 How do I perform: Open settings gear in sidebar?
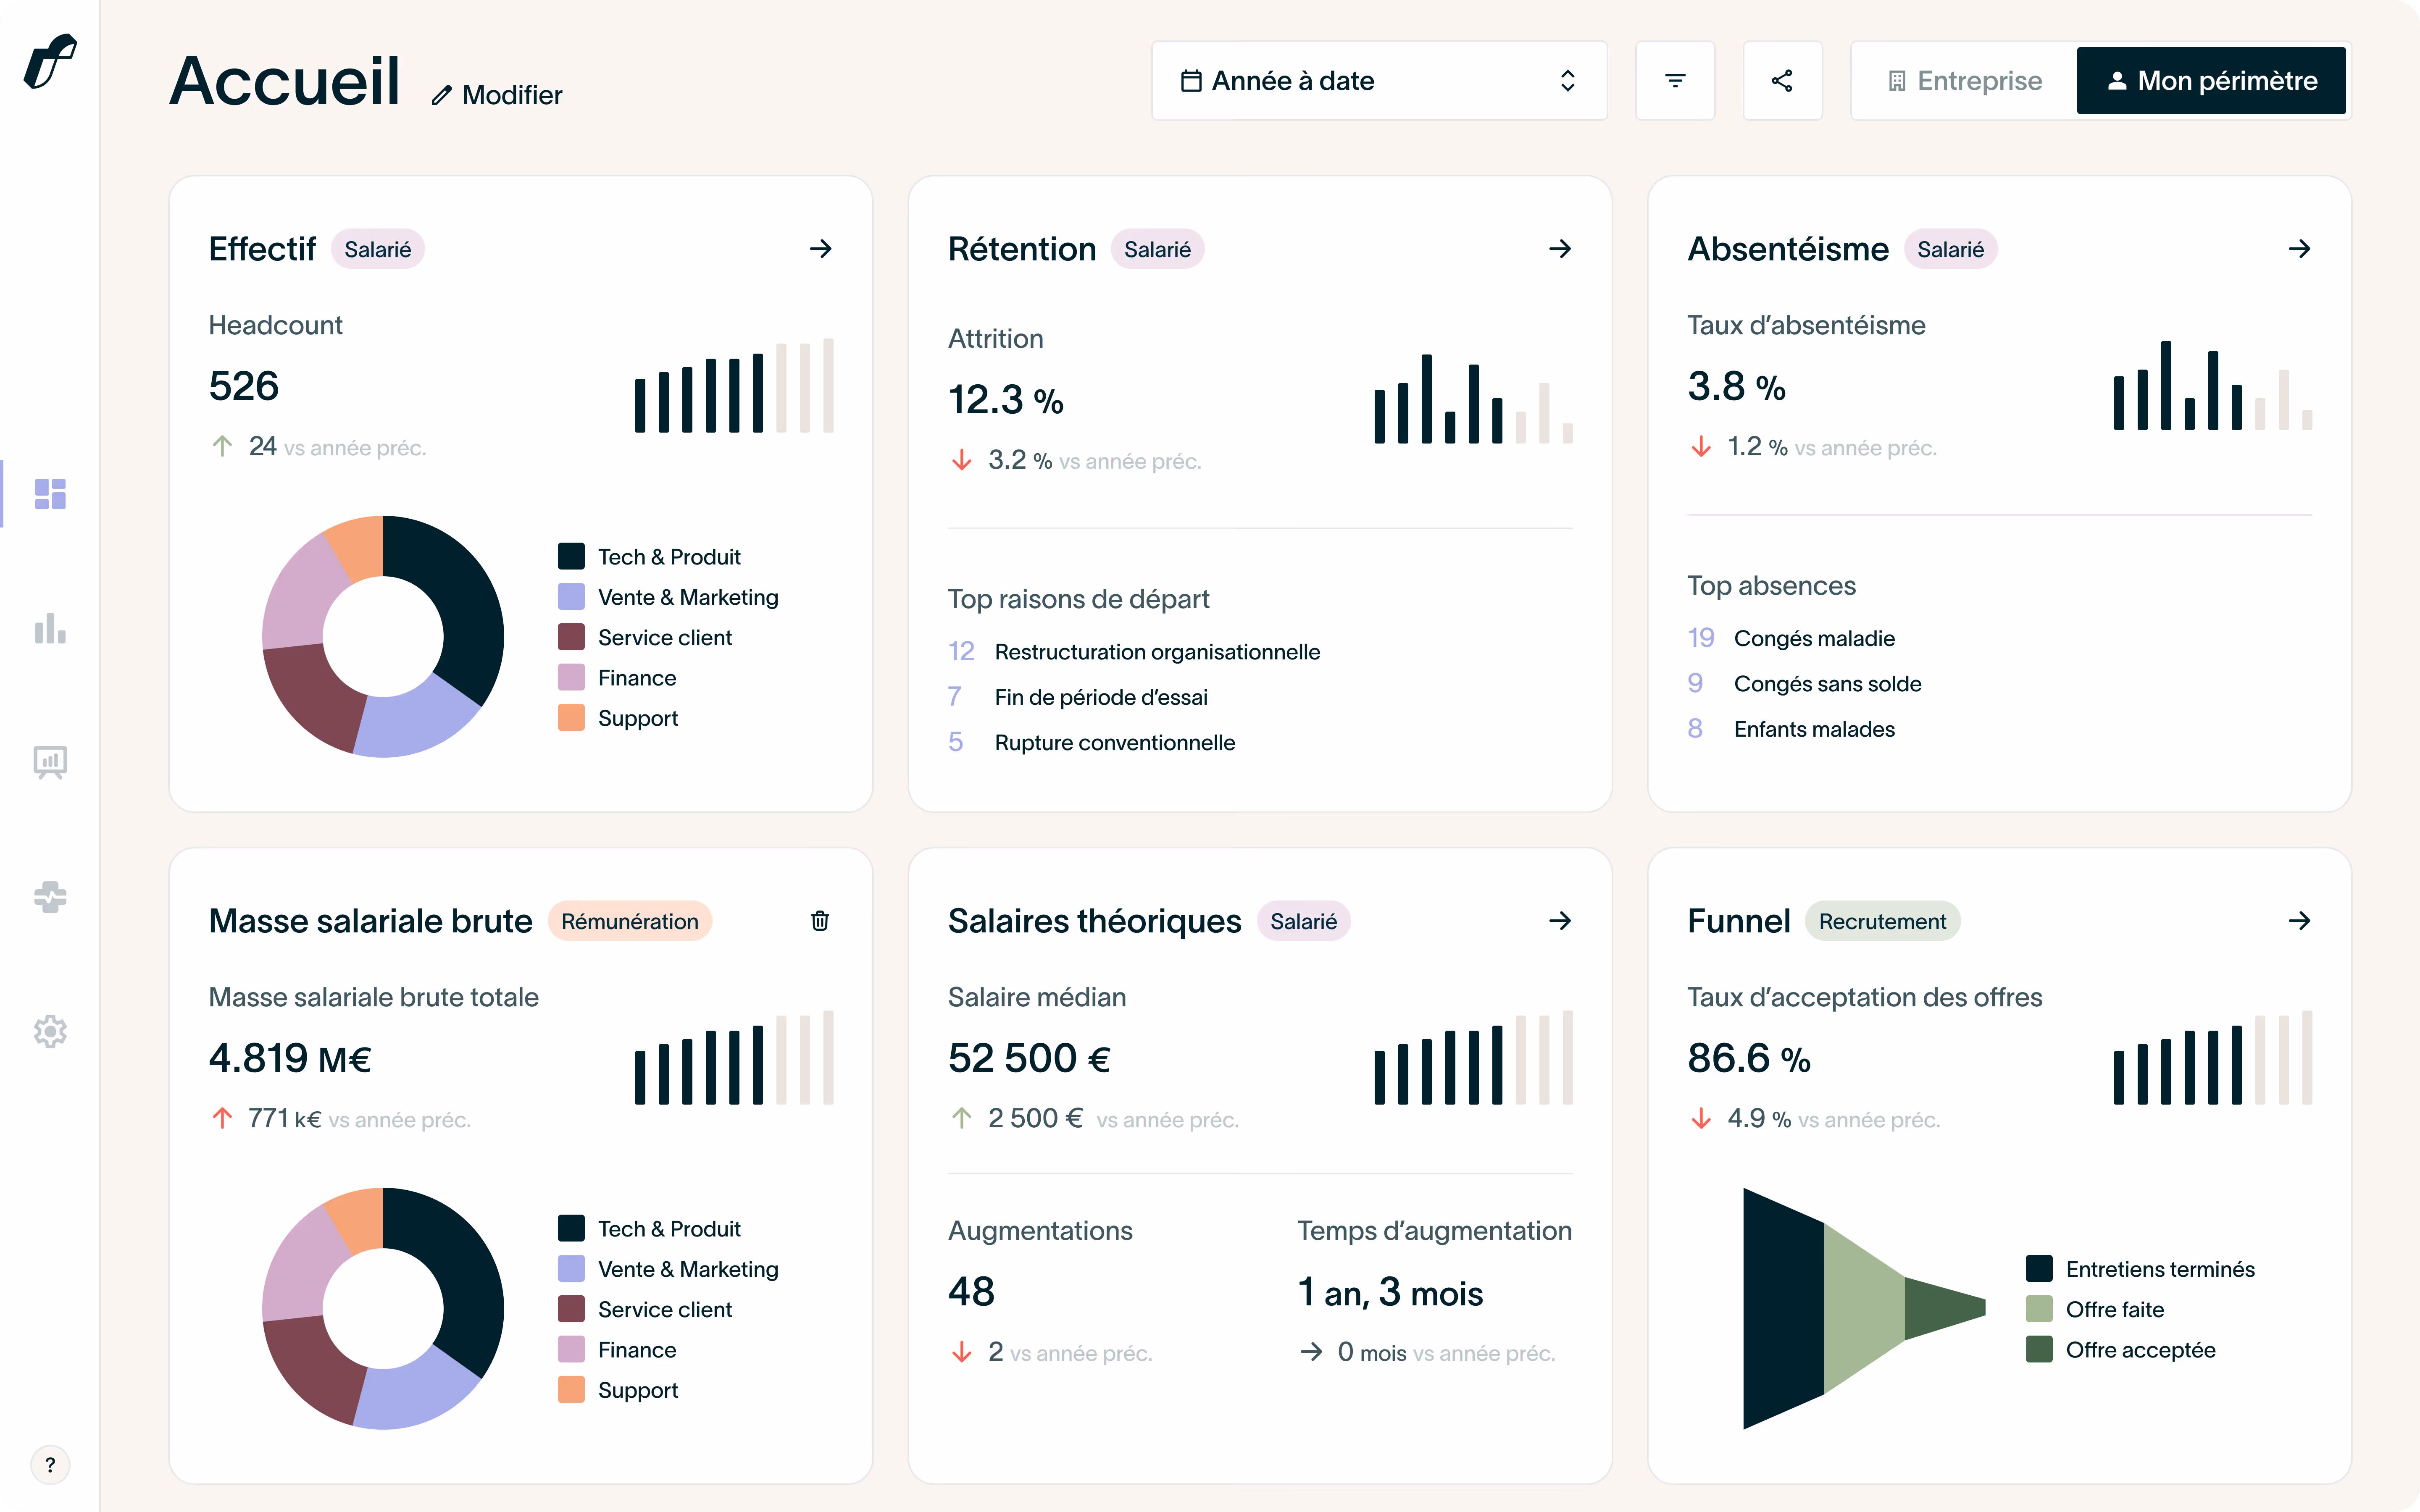(50, 1031)
